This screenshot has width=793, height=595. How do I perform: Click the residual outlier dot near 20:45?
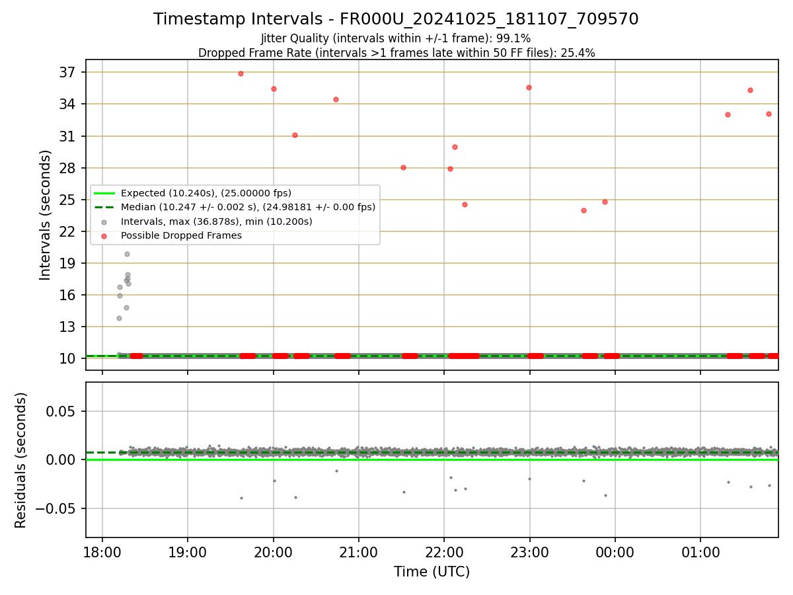tap(336, 471)
